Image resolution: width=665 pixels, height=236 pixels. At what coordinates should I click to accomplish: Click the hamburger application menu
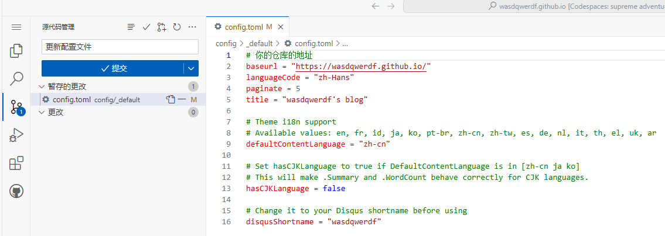(16, 27)
